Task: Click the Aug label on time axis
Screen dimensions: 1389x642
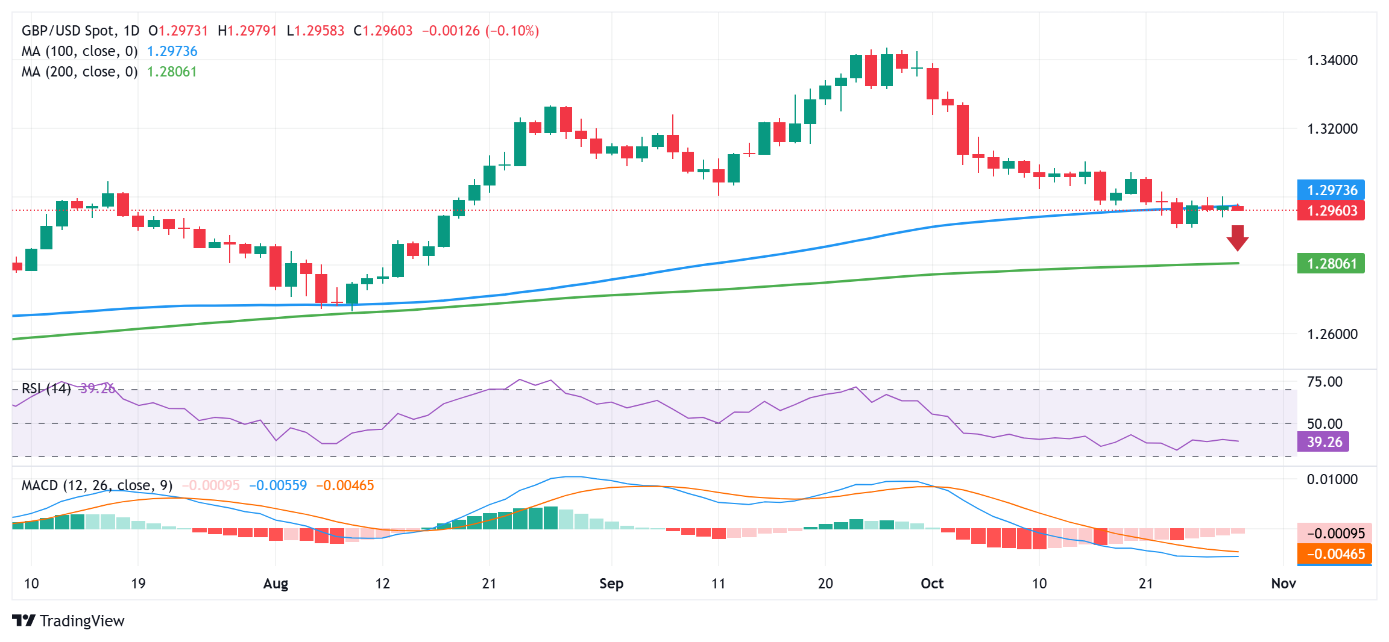Action: [x=276, y=584]
